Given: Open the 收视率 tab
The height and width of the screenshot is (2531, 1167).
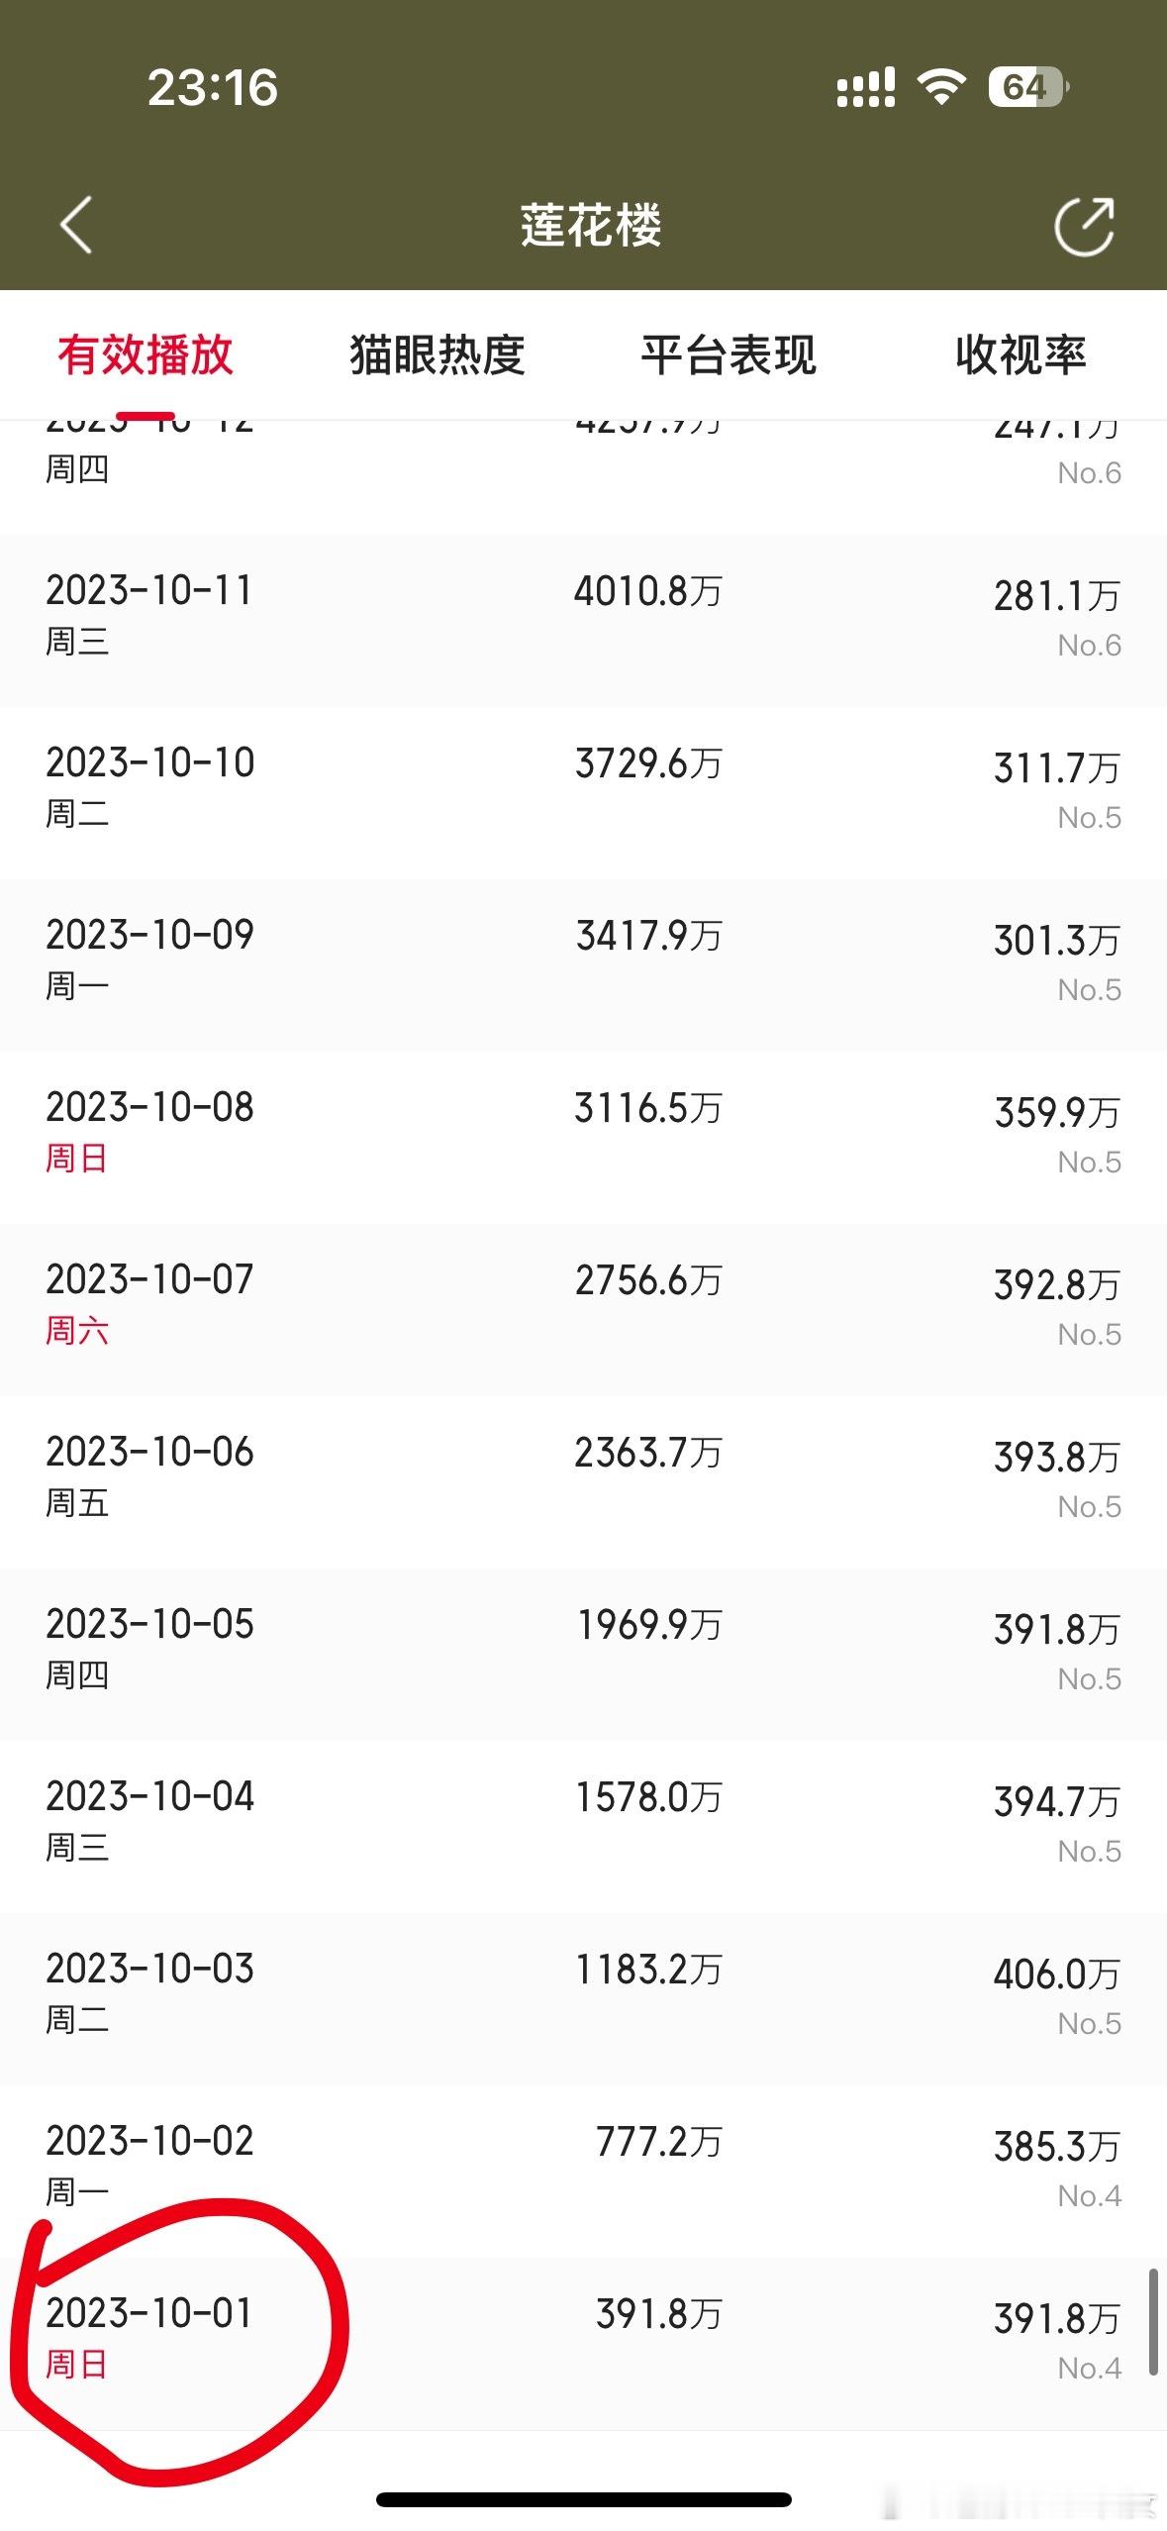Looking at the screenshot, I should click(x=1021, y=355).
